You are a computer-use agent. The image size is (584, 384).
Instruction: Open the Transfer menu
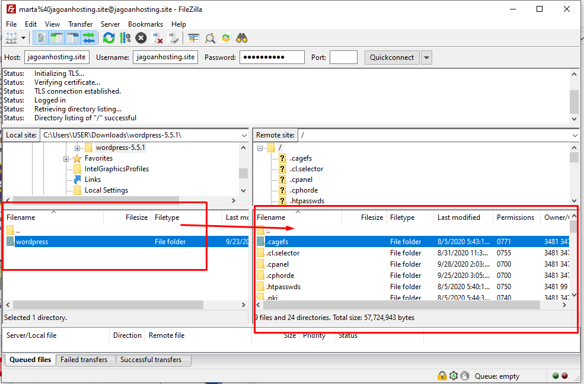coord(80,24)
